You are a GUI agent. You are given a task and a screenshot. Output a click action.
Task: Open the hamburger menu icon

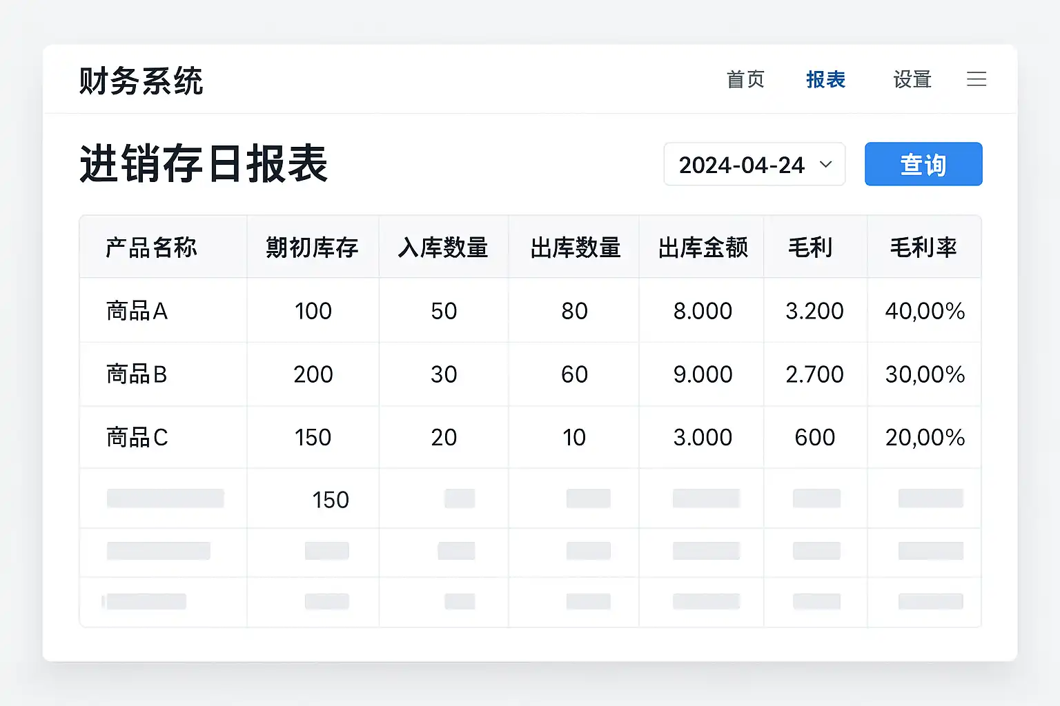coord(976,79)
